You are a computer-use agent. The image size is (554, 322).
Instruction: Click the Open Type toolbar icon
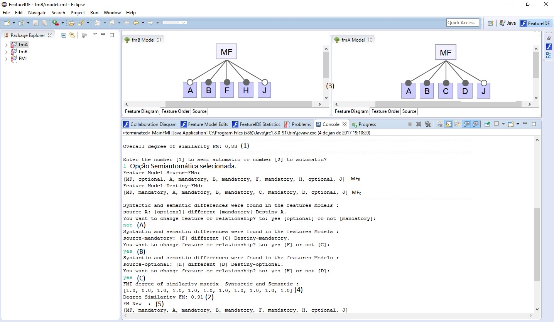point(71,23)
